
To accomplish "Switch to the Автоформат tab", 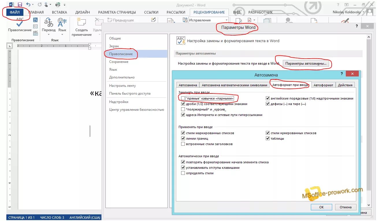I will click(324, 85).
